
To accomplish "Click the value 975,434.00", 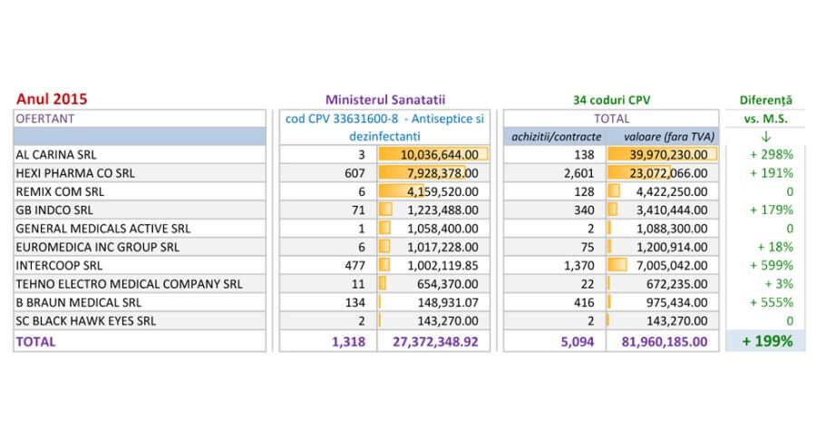I will tap(676, 302).
